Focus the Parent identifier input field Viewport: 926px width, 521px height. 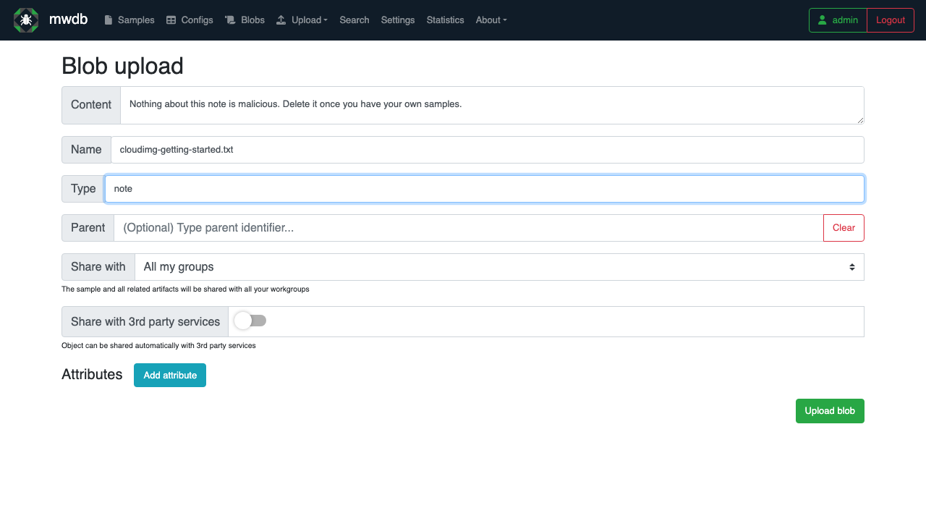click(469, 228)
